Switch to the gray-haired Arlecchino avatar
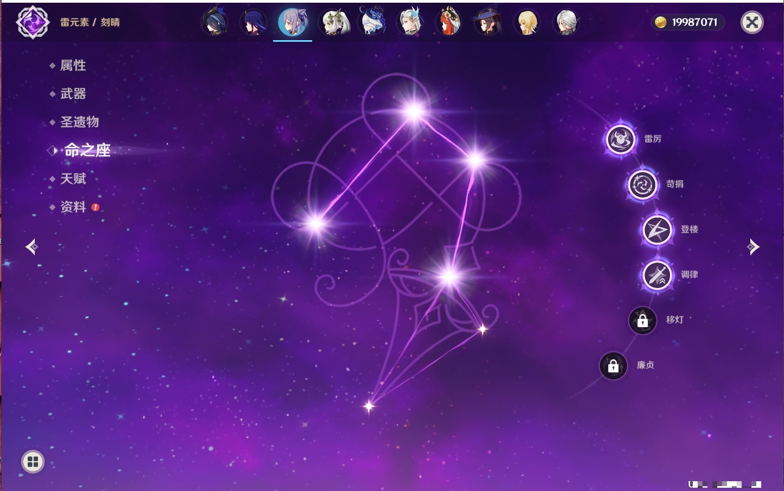Viewport: 784px width, 491px height. coord(566,22)
